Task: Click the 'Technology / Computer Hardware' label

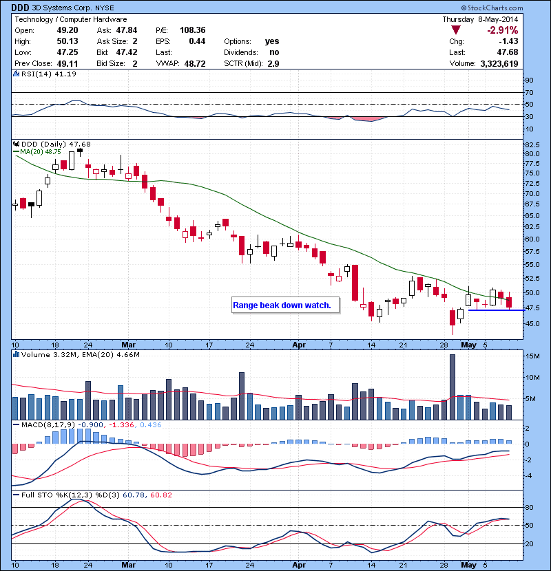Action: (71, 19)
